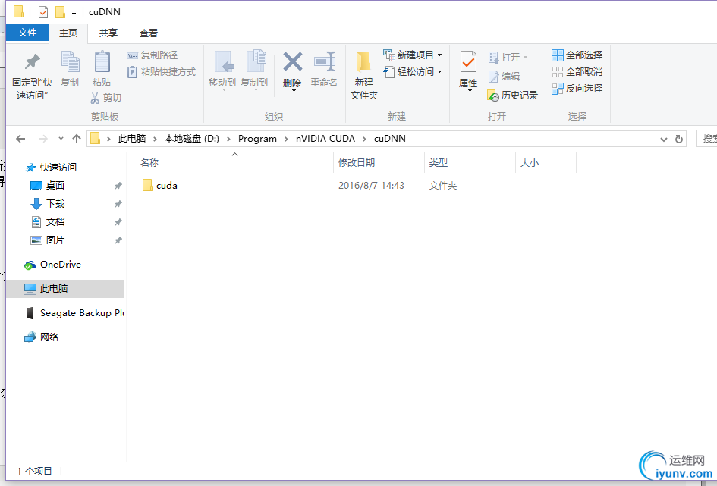Select Pictures (图片) in sidebar
Image resolution: width=717 pixels, height=486 pixels.
(48, 240)
